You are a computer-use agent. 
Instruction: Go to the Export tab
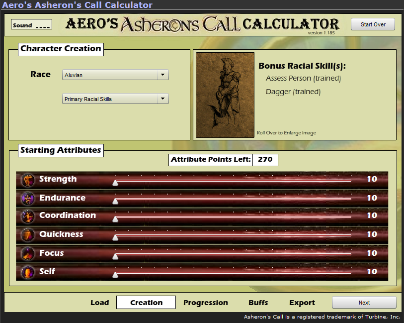tap(302, 303)
